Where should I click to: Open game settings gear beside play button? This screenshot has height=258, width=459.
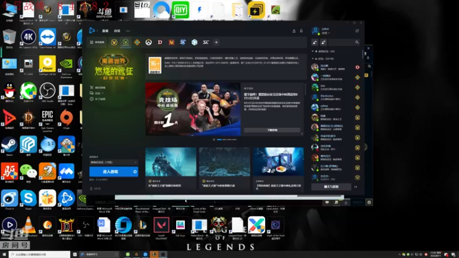click(135, 171)
